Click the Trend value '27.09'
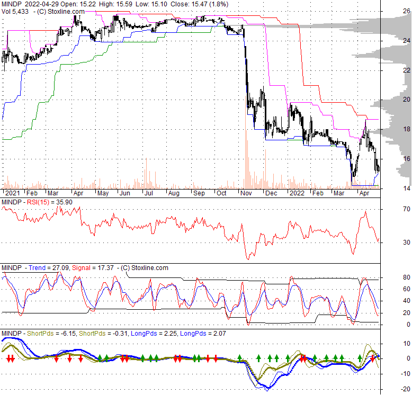412x395 pixels. coord(61,268)
